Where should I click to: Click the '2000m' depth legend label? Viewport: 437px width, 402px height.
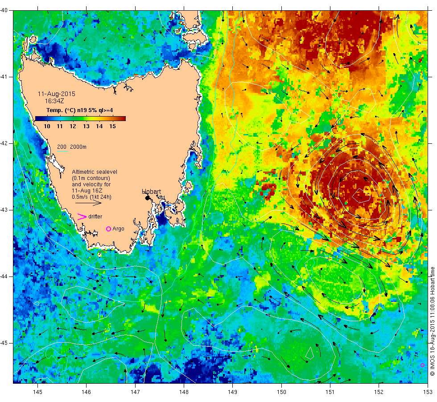(78, 147)
